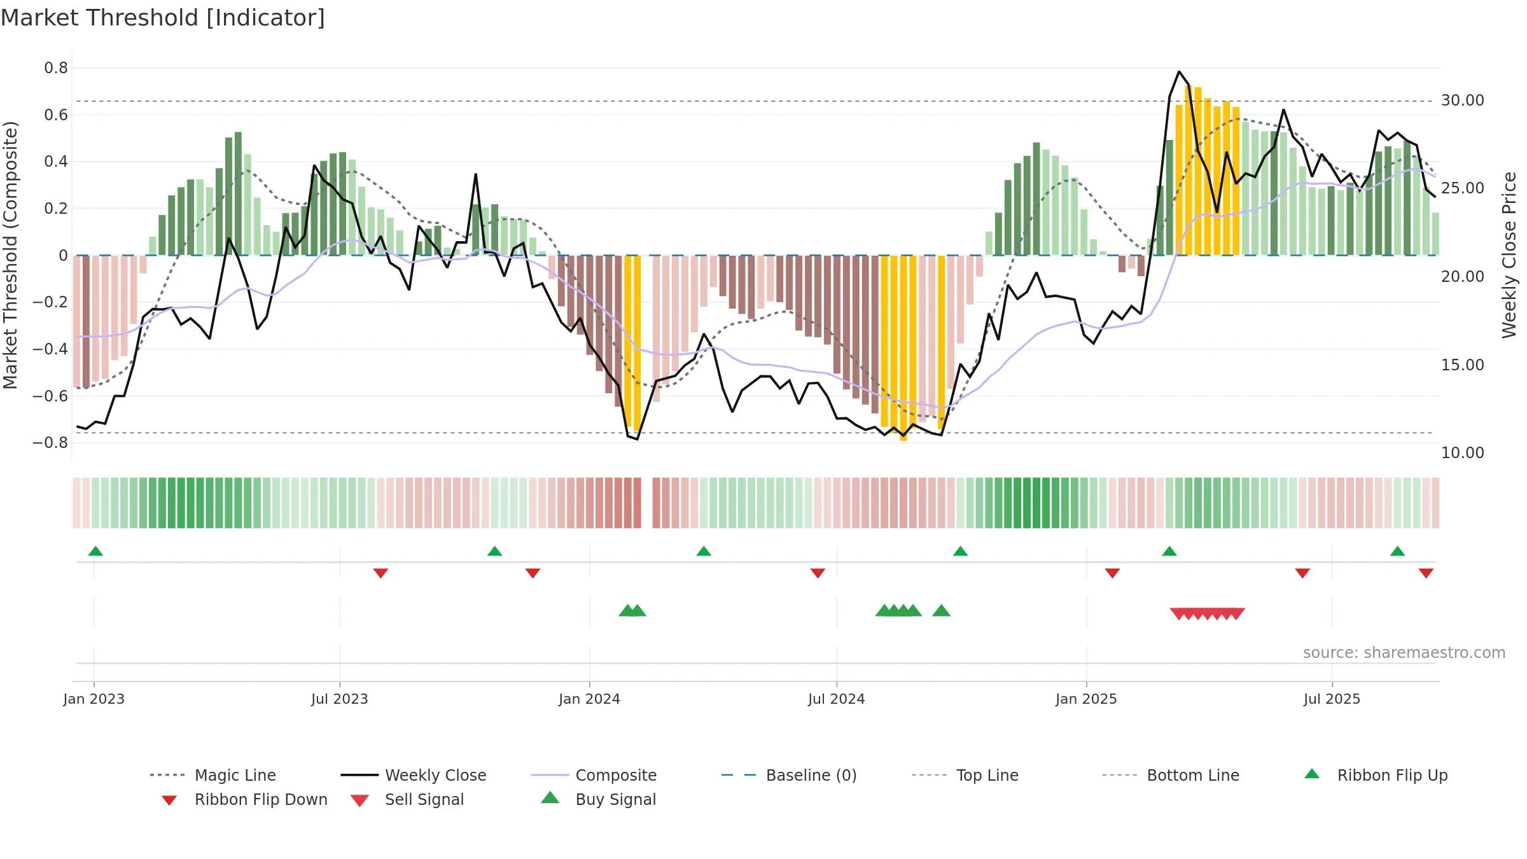Image resolution: width=1527 pixels, height=859 pixels.
Task: Click the Market Threshold [Indicator] chart title
Action: (x=163, y=18)
